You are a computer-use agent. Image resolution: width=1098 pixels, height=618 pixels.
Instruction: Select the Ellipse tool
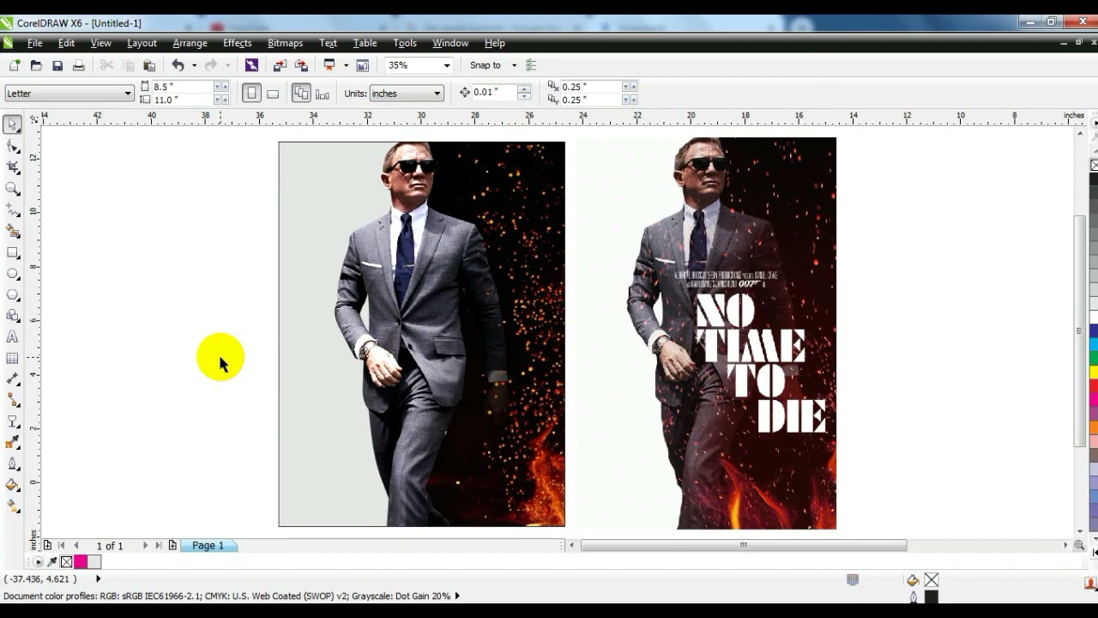13,274
